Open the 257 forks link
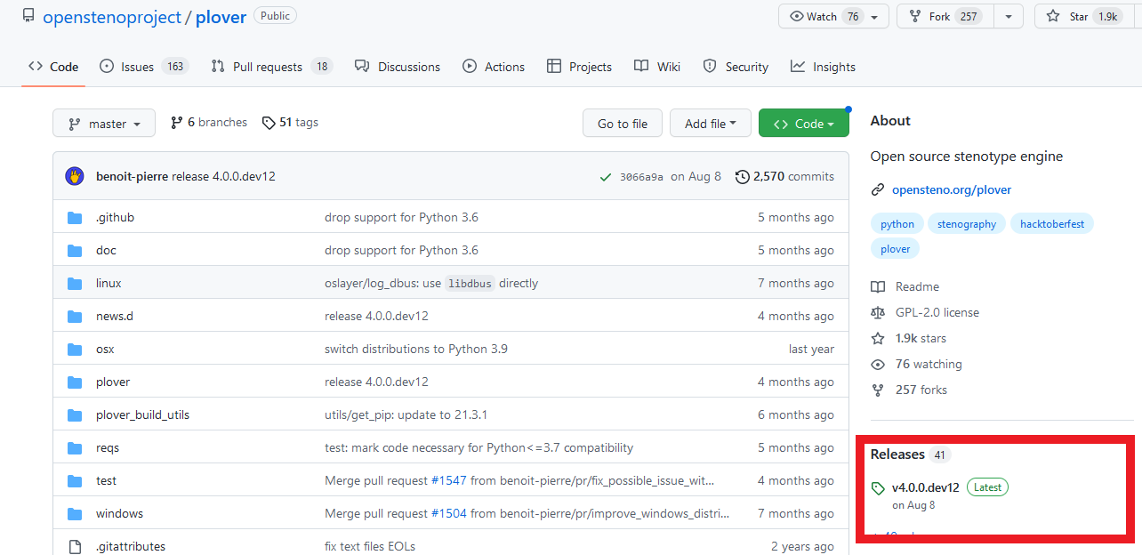Screen dimensions: 1142x555 (909, 390)
